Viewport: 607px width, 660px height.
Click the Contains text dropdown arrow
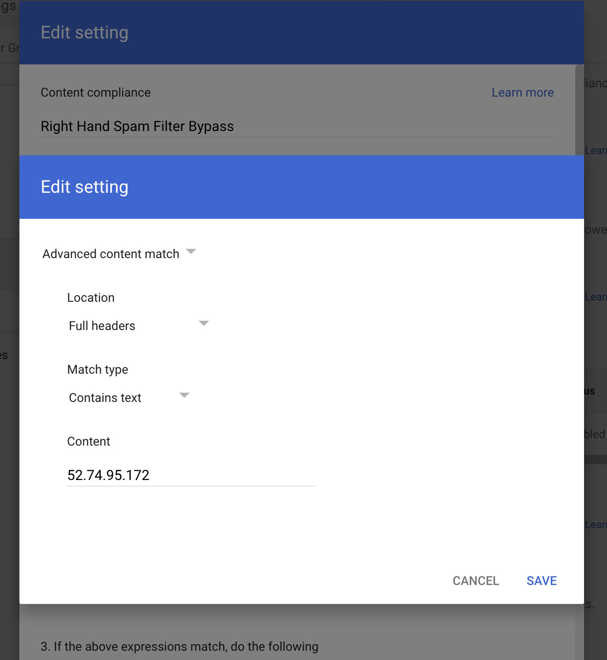[x=184, y=395]
